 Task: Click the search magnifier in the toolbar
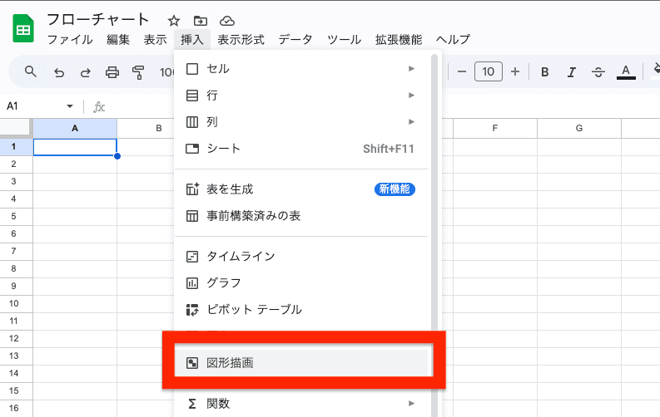[x=31, y=72]
